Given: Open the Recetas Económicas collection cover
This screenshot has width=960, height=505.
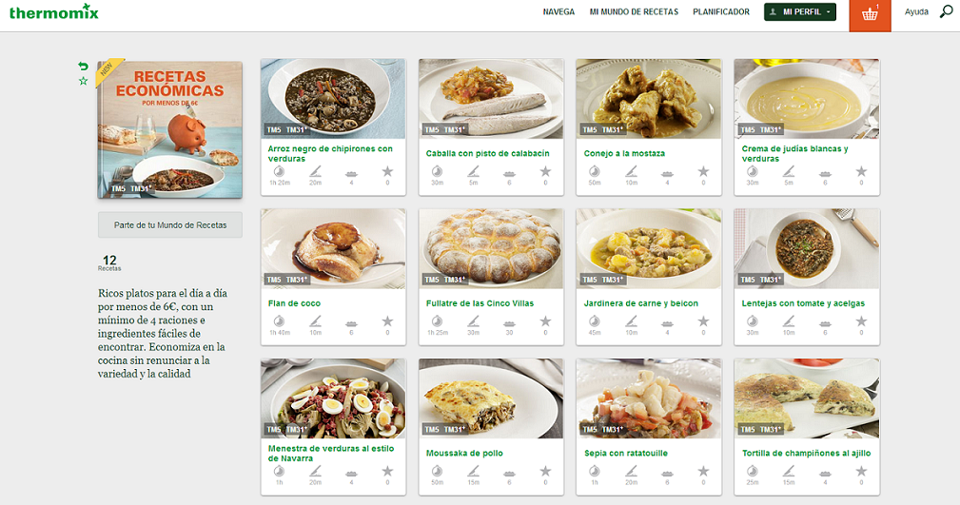Looking at the screenshot, I should pos(170,130).
